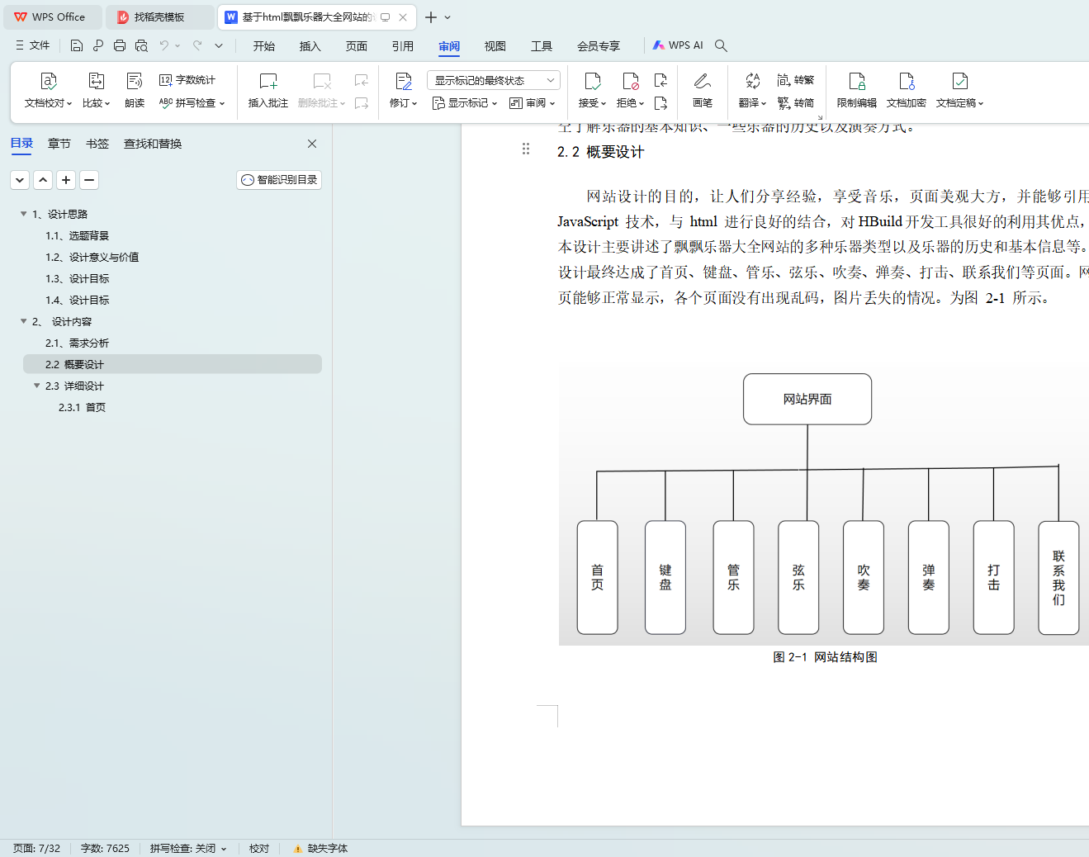This screenshot has height=857, width=1089.
Task: Click the 拒绝 reject changes icon
Action: coord(630,81)
